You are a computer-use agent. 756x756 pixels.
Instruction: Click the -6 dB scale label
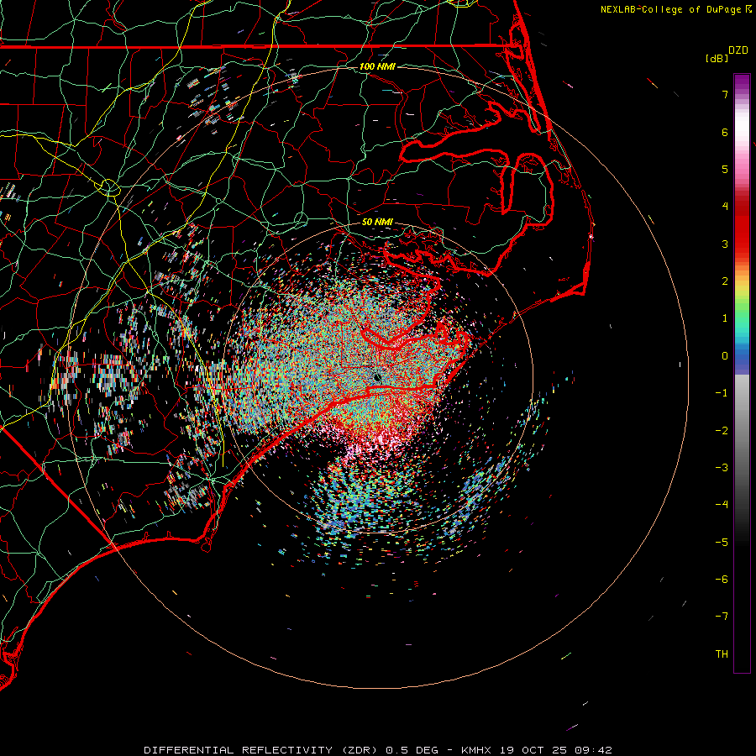(722, 580)
